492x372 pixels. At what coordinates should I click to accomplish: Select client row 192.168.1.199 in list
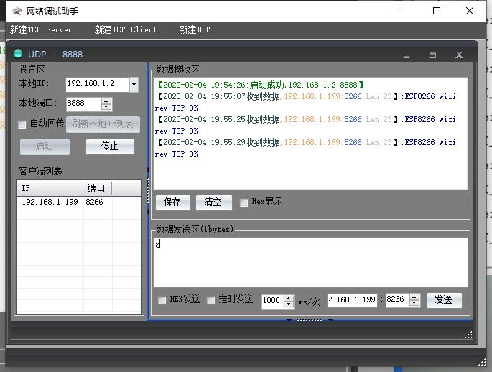pos(79,202)
